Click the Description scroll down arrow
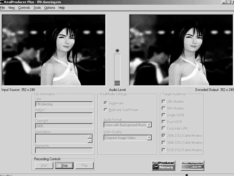The image size is (234, 176). pyautogui.click(x=90, y=141)
